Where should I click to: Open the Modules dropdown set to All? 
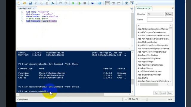tap(155, 14)
